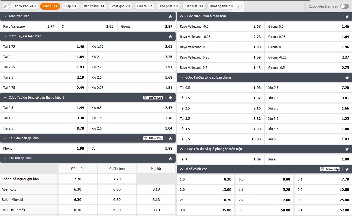Click Điểm Kép badge in hiệp 1 header
Image resolution: width=352 pixels, height=216 pixels.
pyautogui.click(x=153, y=98)
